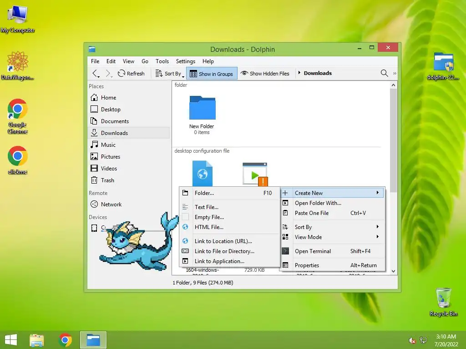The image size is (466, 349).
Task: Select My Computer desktop icon
Action: pyautogui.click(x=18, y=19)
